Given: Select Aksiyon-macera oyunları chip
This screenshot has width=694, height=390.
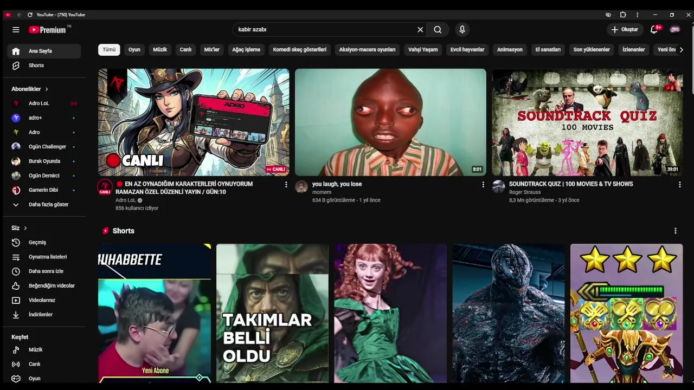Looking at the screenshot, I should point(368,49).
